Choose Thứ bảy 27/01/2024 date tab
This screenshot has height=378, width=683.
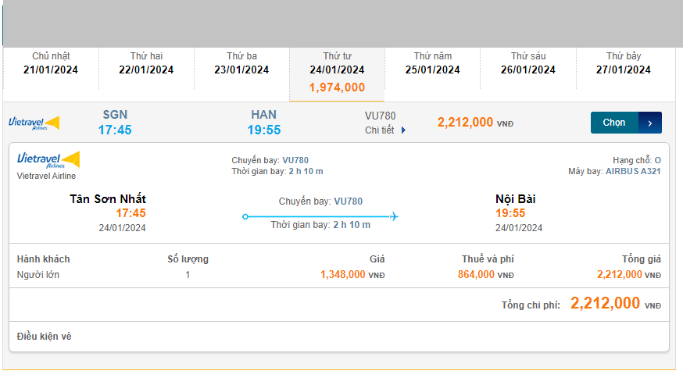tap(624, 63)
